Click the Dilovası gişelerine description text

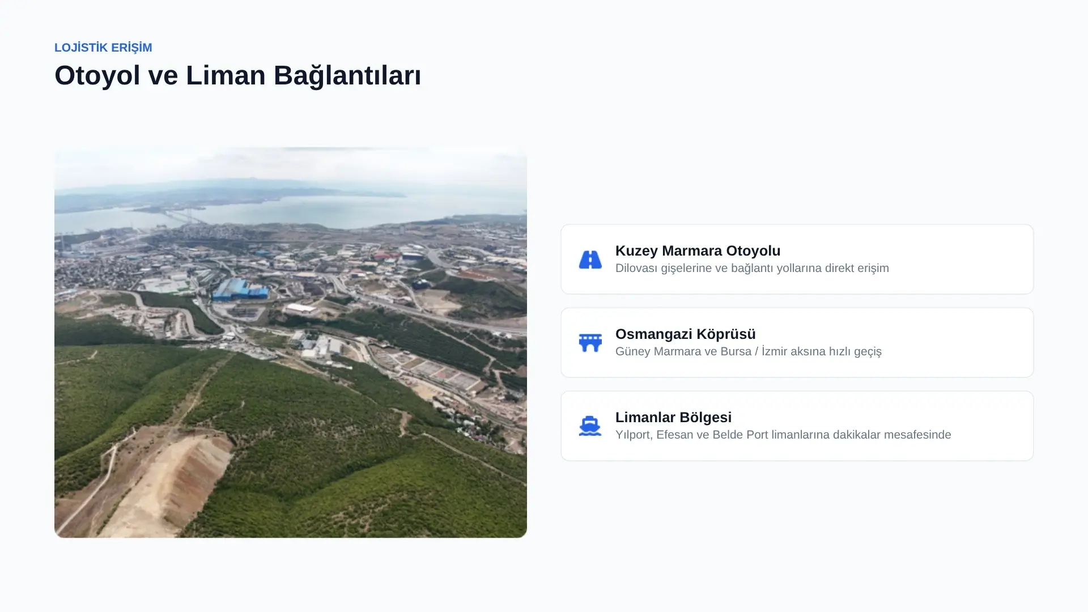click(752, 268)
